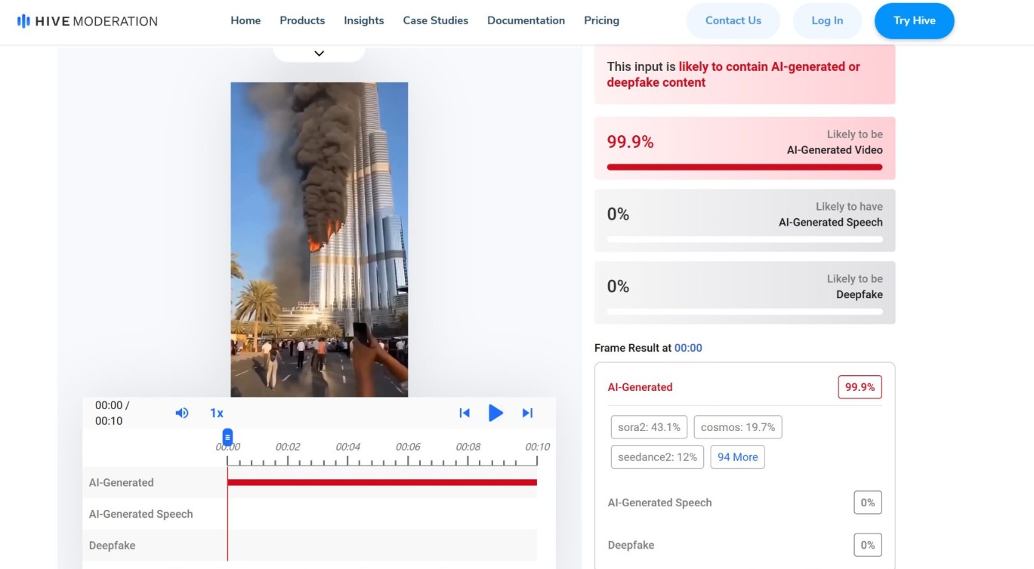Viewport: 1034px width, 569px height.
Task: Skip to the end of the video
Action: pos(527,412)
